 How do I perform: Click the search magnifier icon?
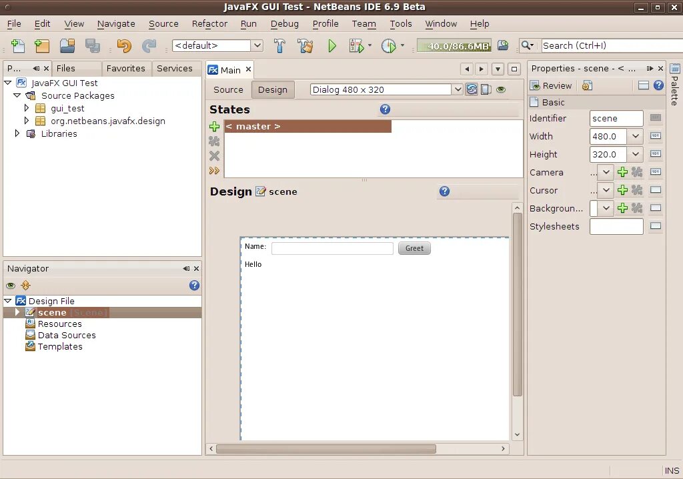pos(528,45)
